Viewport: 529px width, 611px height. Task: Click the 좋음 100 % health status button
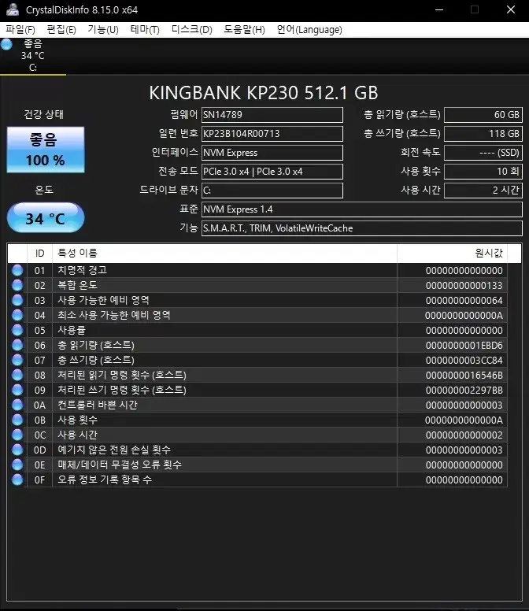tap(46, 150)
